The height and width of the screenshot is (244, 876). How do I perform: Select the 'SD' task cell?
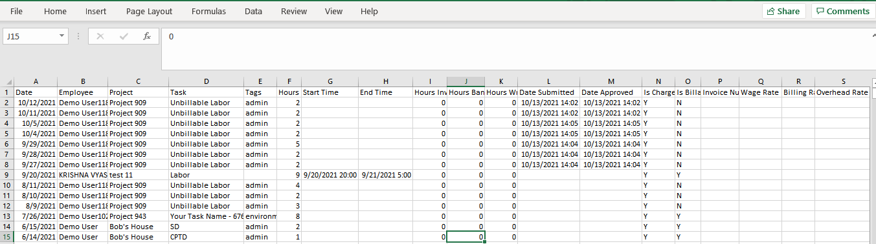206,227
